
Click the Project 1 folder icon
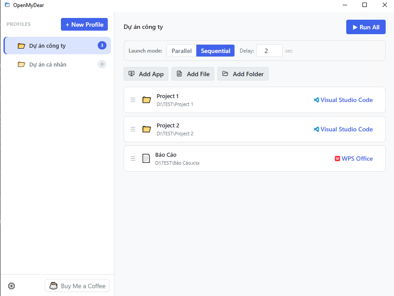pos(146,100)
